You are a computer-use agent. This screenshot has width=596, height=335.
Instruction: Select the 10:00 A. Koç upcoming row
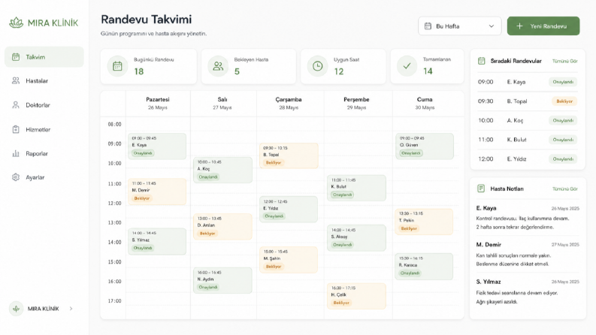[528, 120]
